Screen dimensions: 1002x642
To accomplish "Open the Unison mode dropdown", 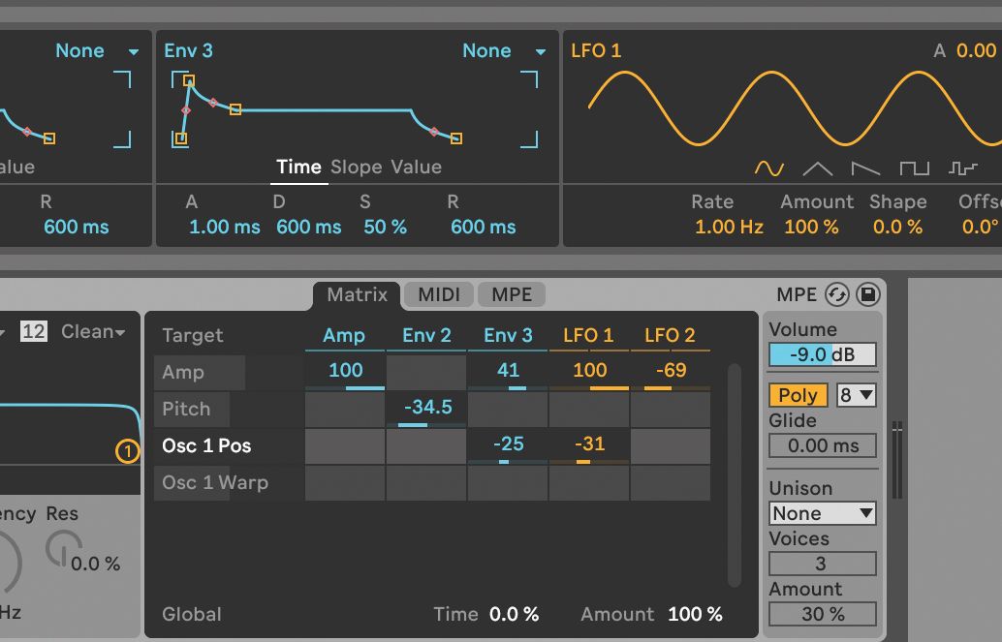I will click(x=822, y=513).
